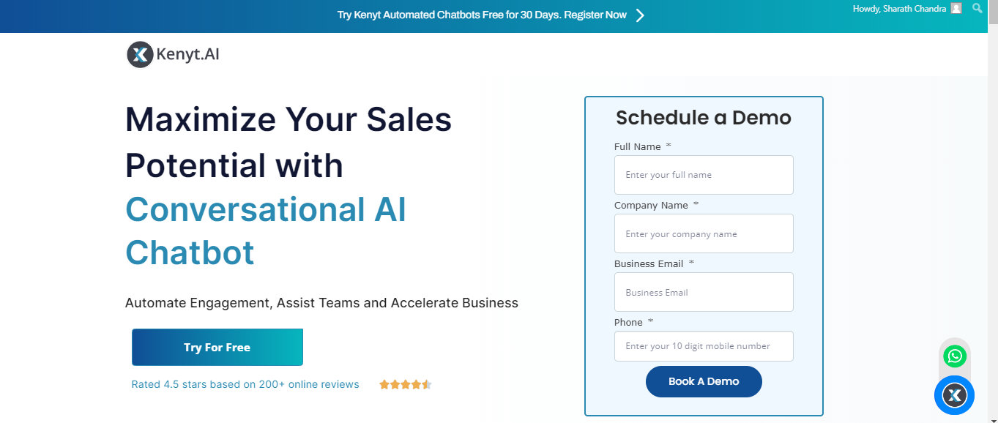Click the scrollbar down arrow
Viewport: 998px width, 423px height.
tap(994, 418)
